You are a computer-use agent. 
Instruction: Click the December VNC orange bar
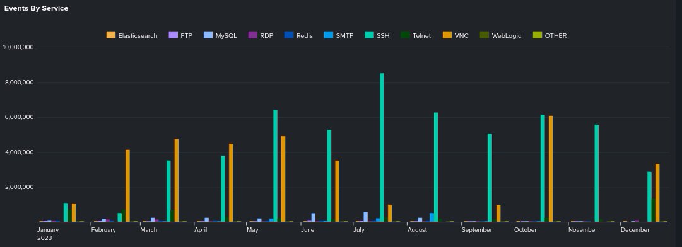coord(657,193)
